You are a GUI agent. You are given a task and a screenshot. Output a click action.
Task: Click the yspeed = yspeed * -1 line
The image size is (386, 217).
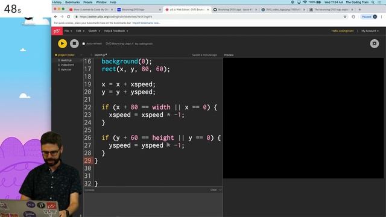[147, 145]
